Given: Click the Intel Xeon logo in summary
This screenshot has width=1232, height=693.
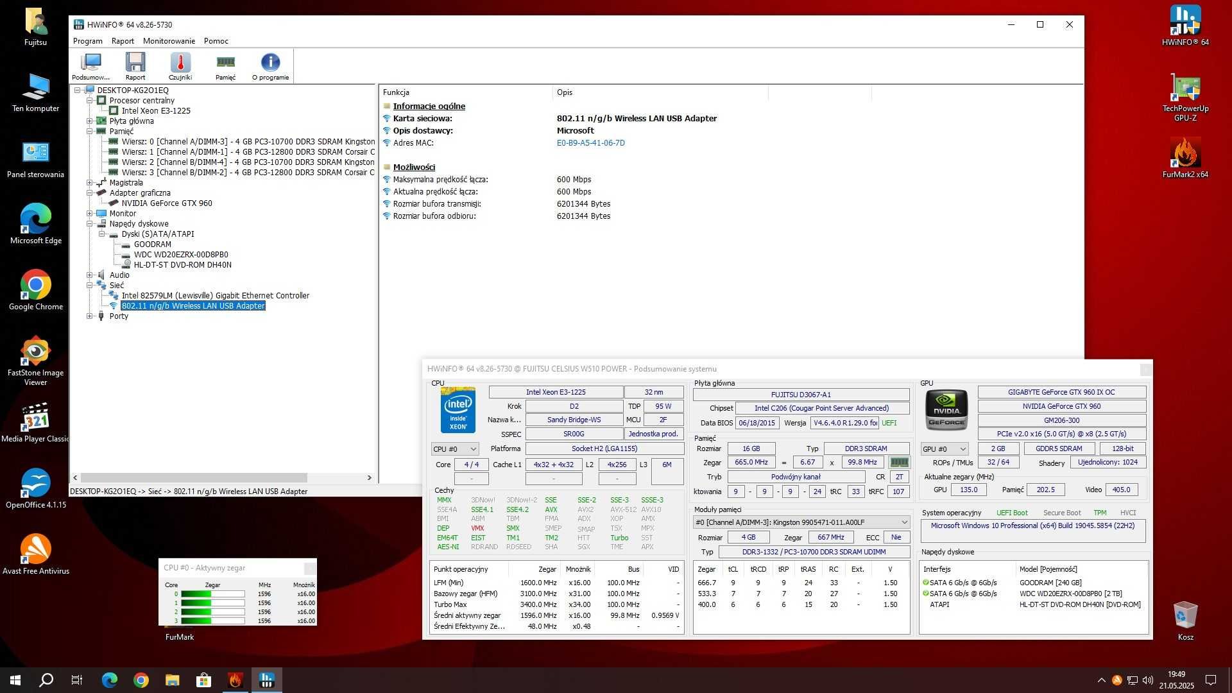Looking at the screenshot, I should [458, 410].
